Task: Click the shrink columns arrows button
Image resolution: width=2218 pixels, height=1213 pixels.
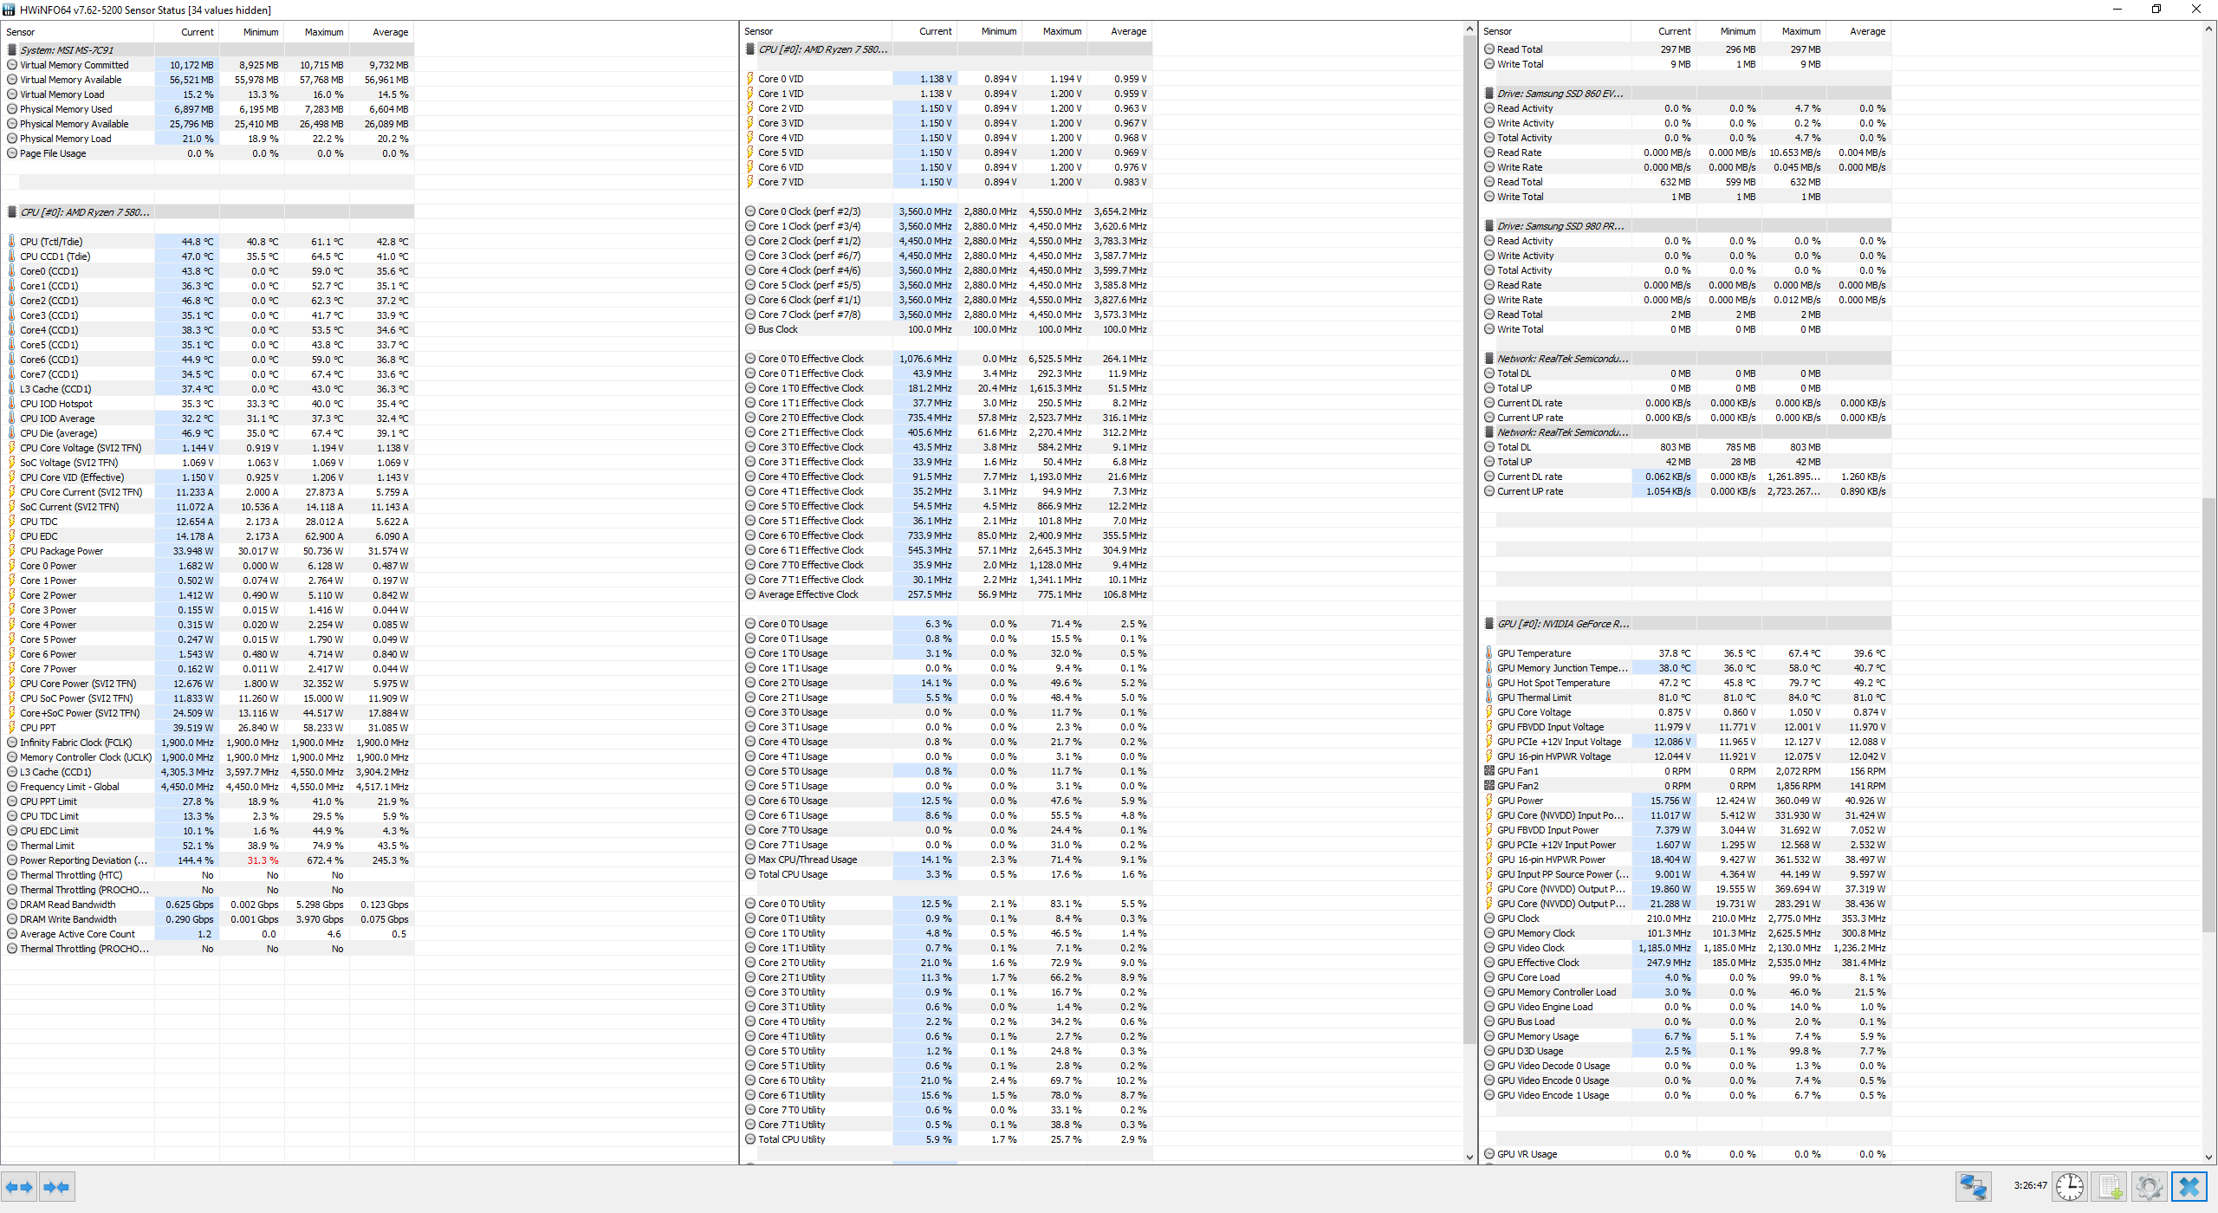Action: [57, 1186]
